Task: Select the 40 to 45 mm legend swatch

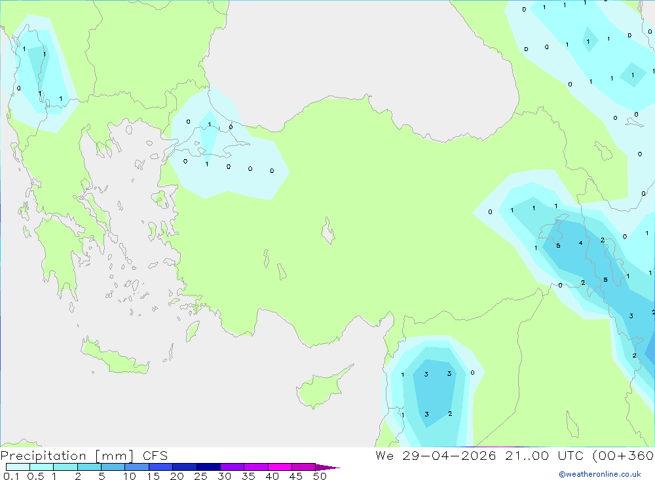Action: pos(280,467)
